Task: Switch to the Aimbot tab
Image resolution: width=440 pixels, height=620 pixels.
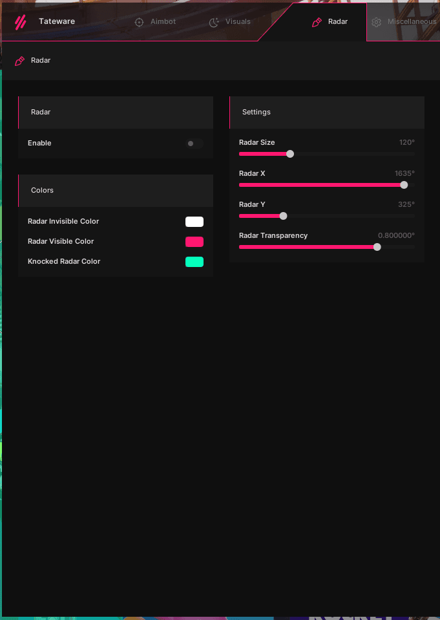Action: pyautogui.click(x=155, y=22)
